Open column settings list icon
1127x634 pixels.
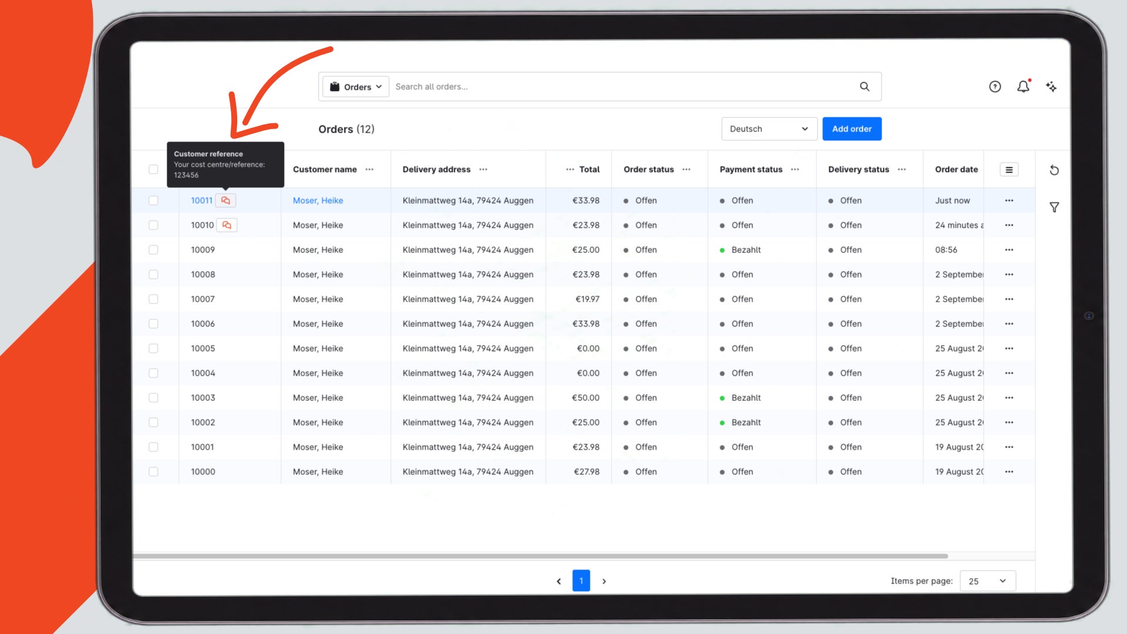(x=1009, y=170)
